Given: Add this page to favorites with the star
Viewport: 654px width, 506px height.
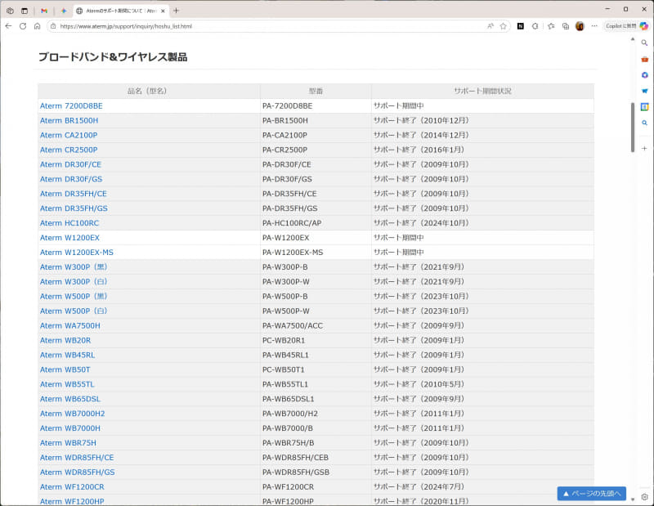Looking at the screenshot, I should point(504,25).
